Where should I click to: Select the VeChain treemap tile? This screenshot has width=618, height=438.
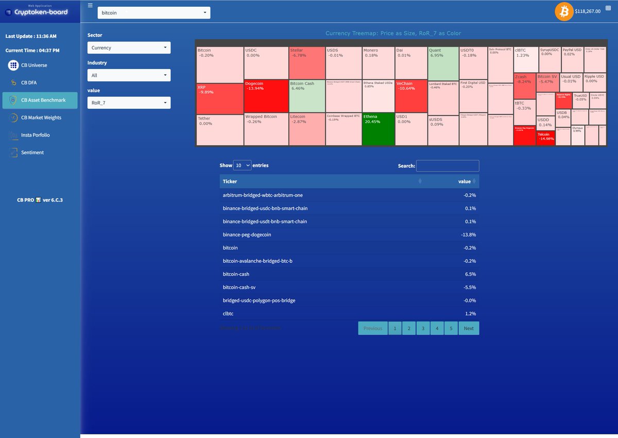click(x=411, y=96)
